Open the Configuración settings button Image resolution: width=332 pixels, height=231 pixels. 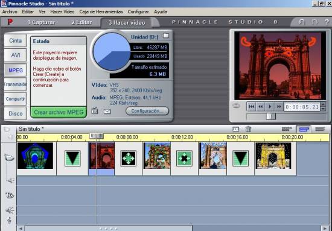coord(147,111)
